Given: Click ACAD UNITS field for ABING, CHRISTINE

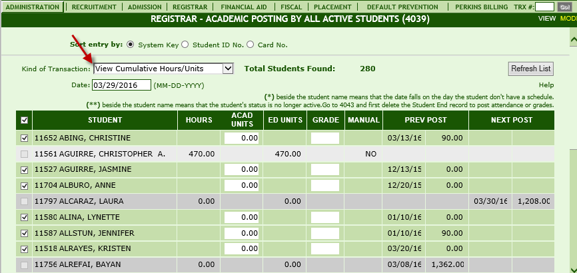Looking at the screenshot, I should [241, 138].
